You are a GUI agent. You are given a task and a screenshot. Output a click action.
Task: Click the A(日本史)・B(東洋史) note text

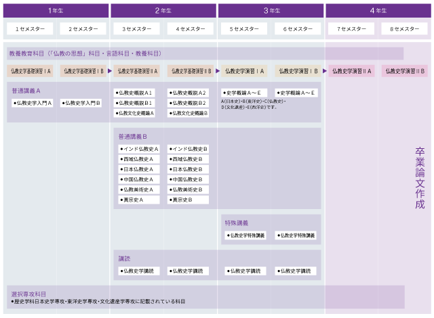(253, 104)
